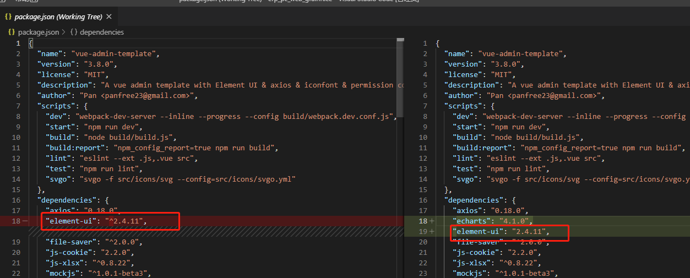Click the plus marker on added line 18
690x278 pixels.
click(x=432, y=221)
